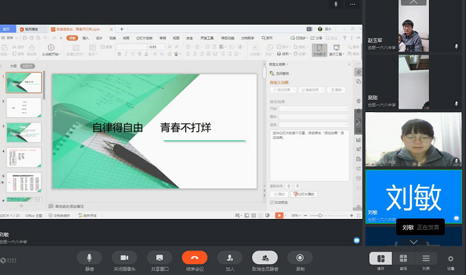Screen dimensions: 466x275
Task: Switch to the Design (设计) ribbon tab
Action: click(x=99, y=38)
